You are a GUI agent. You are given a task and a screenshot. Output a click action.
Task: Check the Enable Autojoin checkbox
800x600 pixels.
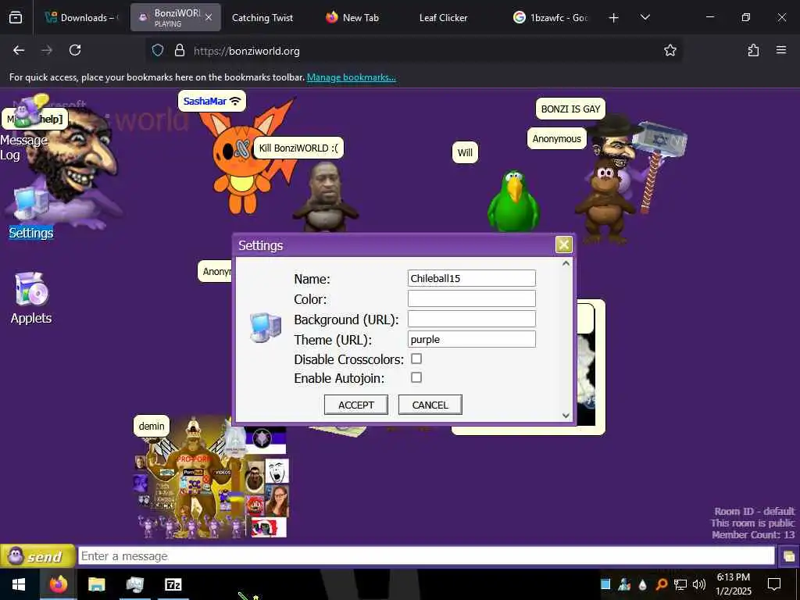click(x=416, y=377)
